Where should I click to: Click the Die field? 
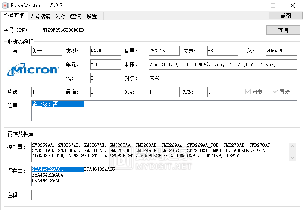point(164,92)
